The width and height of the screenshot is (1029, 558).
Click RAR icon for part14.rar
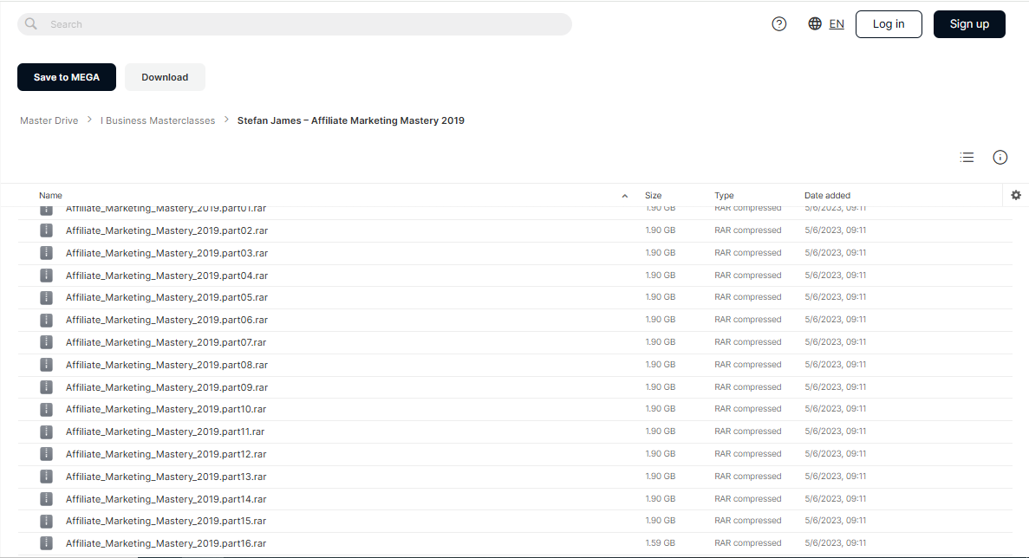pyautogui.click(x=46, y=499)
